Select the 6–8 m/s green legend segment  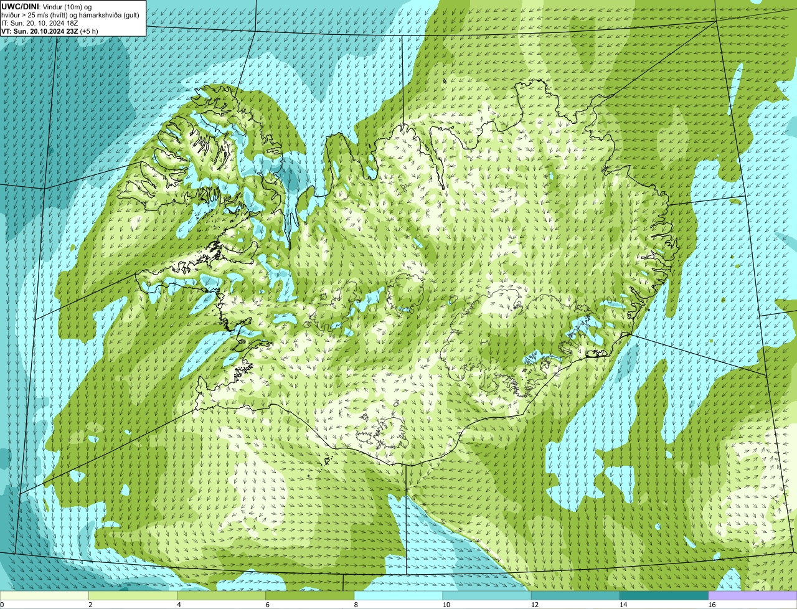pos(311,595)
